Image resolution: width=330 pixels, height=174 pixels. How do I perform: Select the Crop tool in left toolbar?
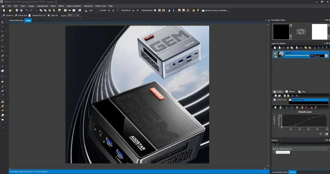[2, 36]
